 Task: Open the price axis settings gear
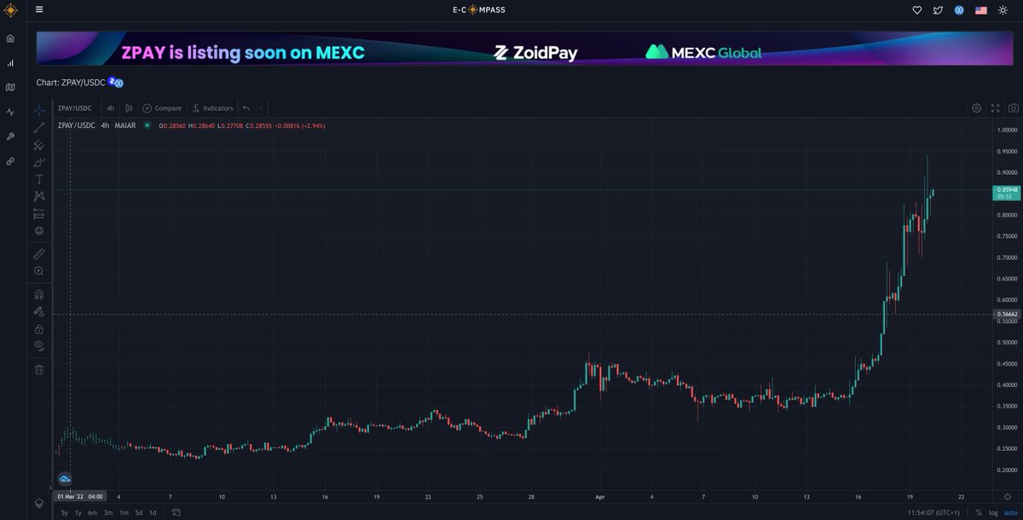click(x=1007, y=495)
